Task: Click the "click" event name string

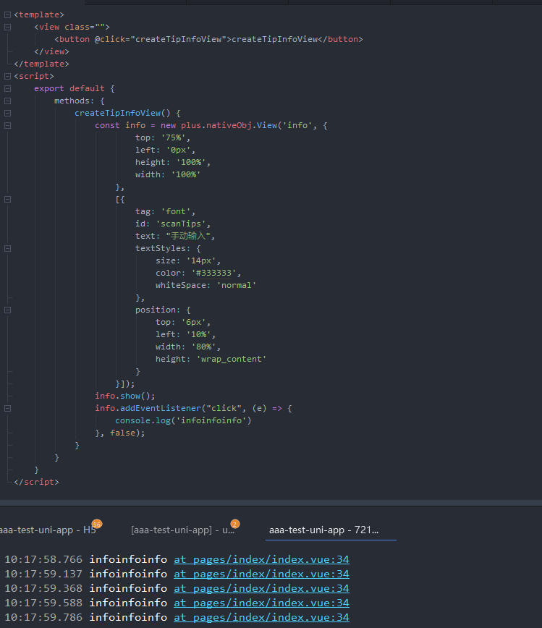Action: click(224, 409)
